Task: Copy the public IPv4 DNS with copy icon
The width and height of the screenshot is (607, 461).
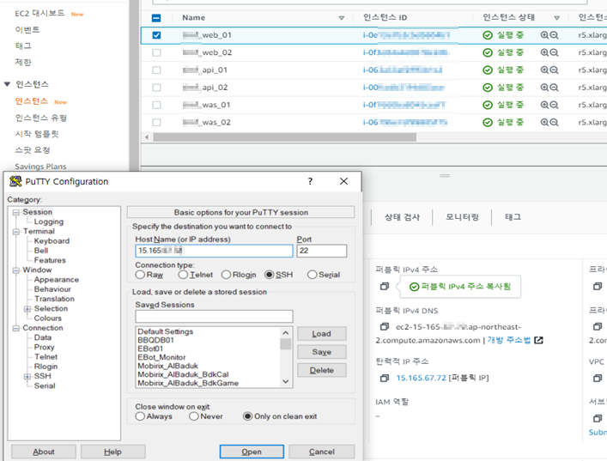Action: [385, 327]
